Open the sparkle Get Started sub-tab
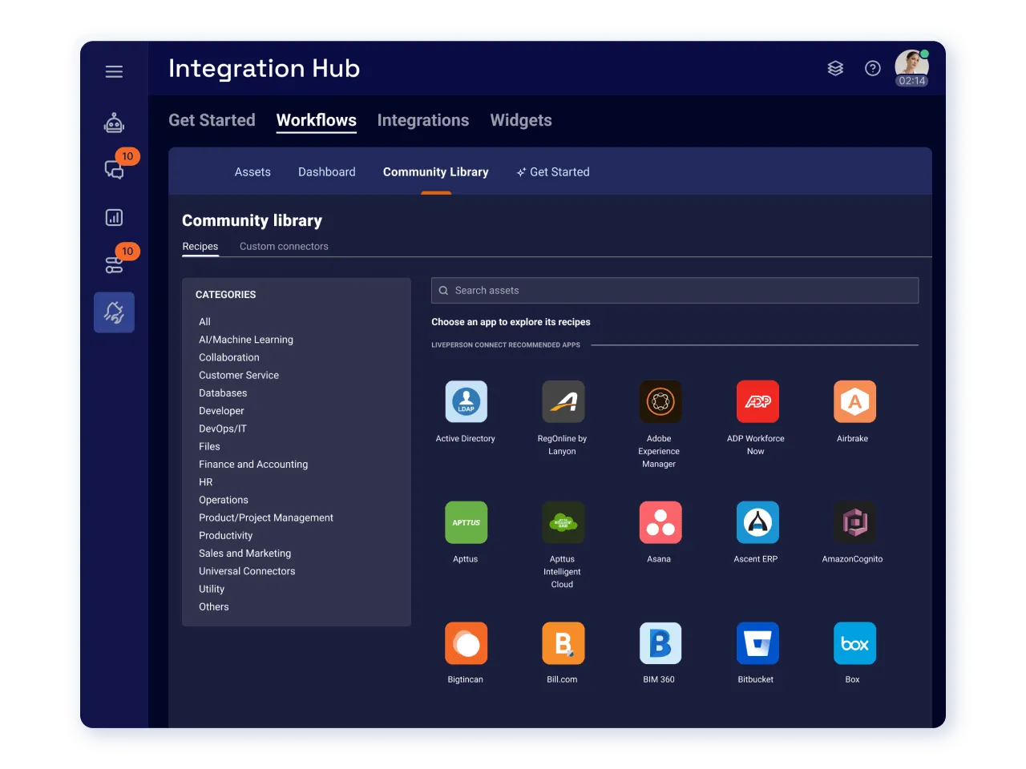1026x769 pixels. coord(553,172)
